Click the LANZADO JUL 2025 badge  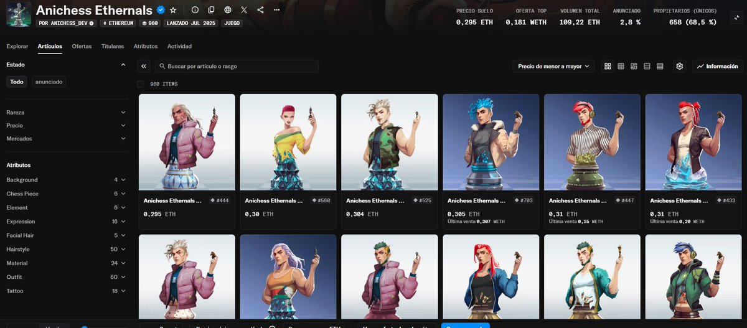[191, 23]
